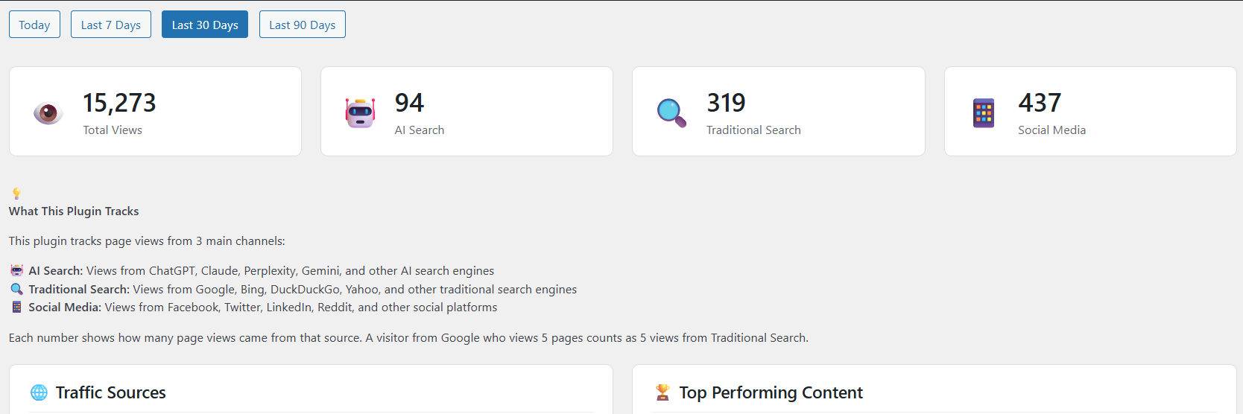Switch range to Today
Viewport: 1243px width, 414px height.
[x=34, y=25]
